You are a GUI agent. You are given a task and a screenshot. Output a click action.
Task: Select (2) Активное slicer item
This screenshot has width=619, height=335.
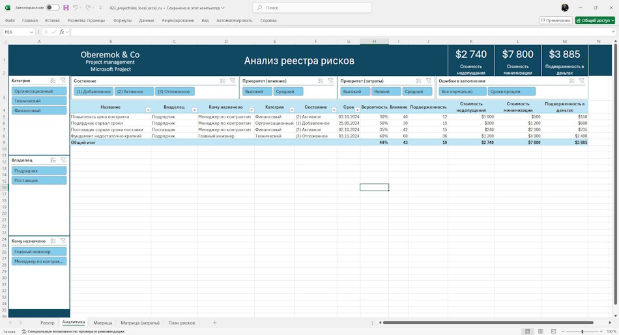coord(134,92)
